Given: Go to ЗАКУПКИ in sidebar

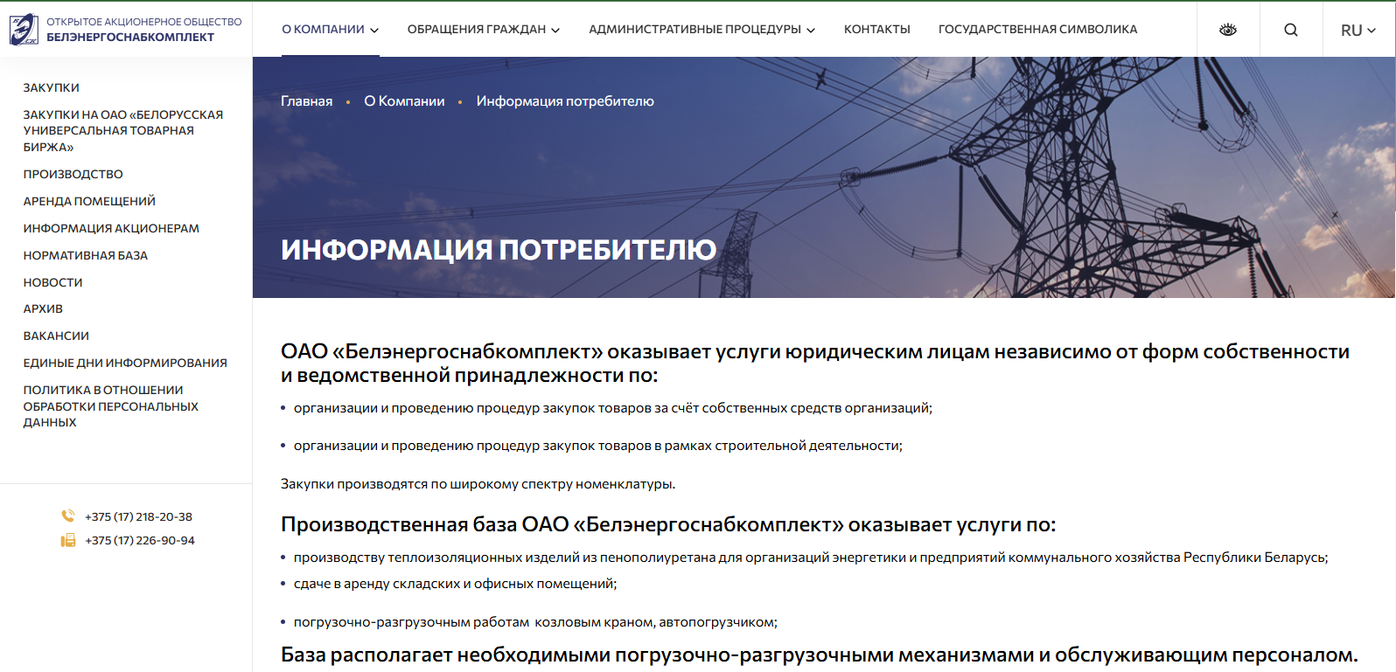Looking at the screenshot, I should [x=52, y=87].
